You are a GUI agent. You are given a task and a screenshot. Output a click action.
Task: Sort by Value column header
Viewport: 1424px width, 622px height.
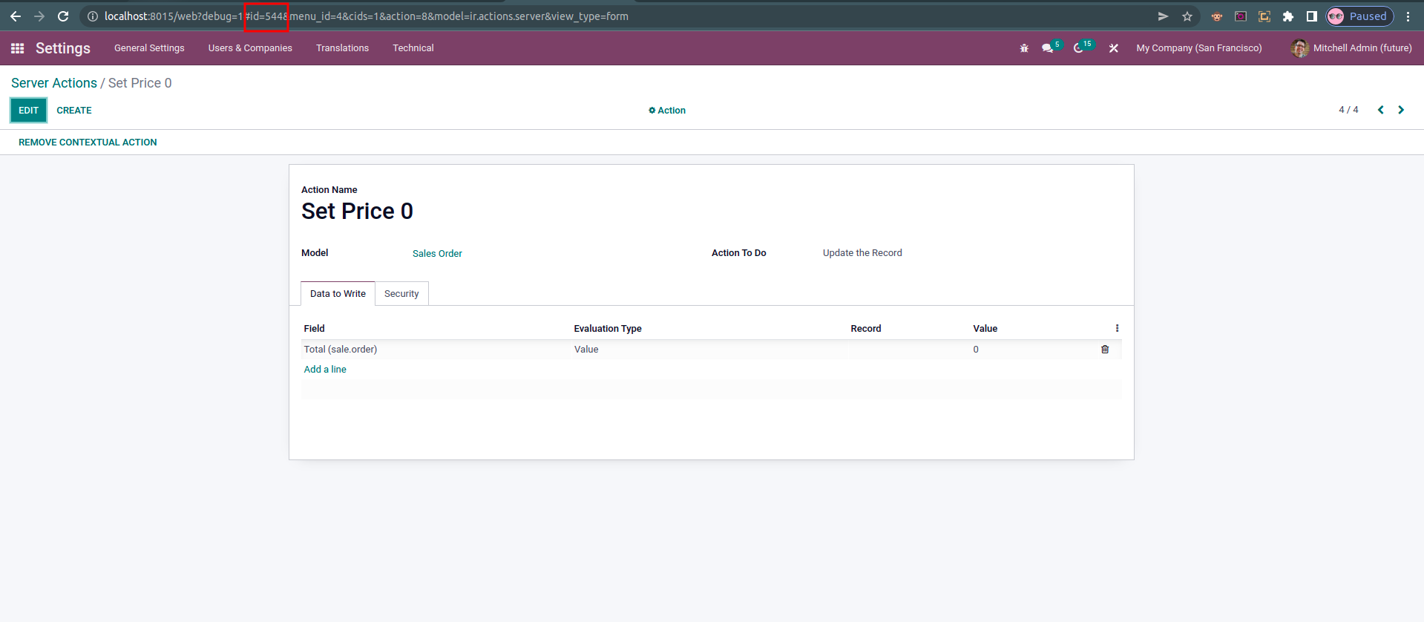pos(985,329)
